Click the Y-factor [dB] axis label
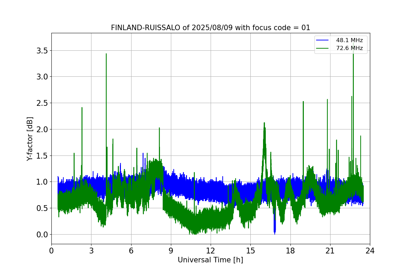The image size is (411, 274). tap(30, 139)
